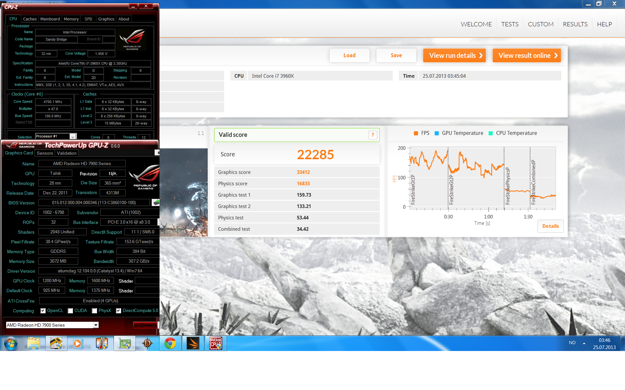The width and height of the screenshot is (625, 390).
Task: Click the GPU-Z camera screenshot icon
Action: click(157, 152)
